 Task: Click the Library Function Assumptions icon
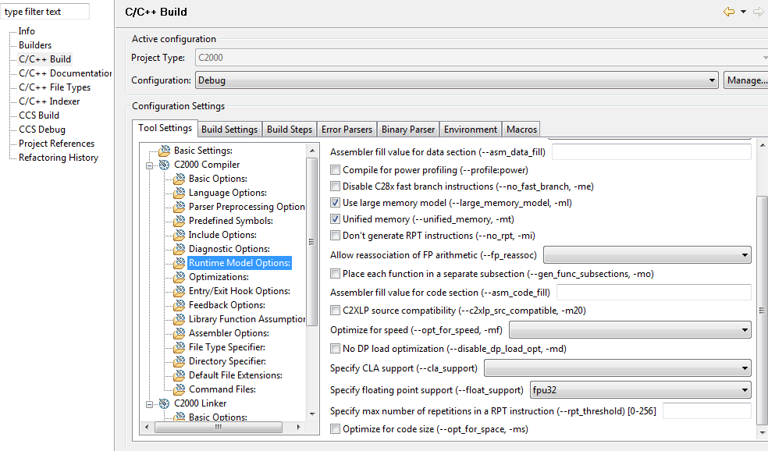click(x=180, y=319)
